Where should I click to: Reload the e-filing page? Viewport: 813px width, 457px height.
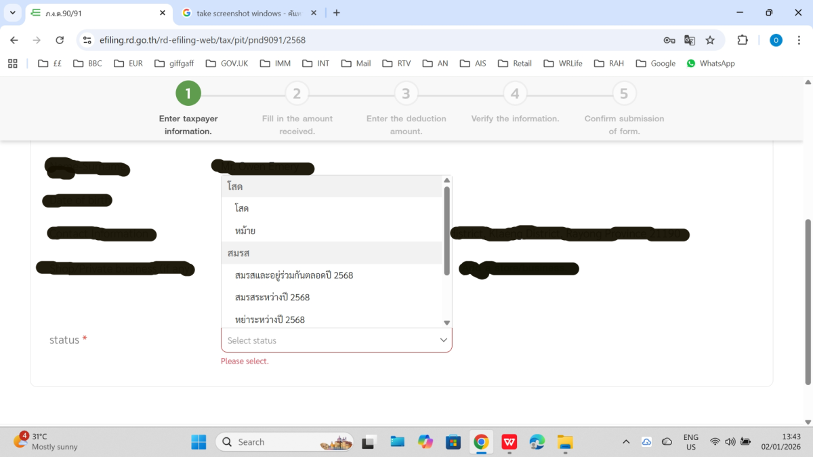[x=60, y=40]
